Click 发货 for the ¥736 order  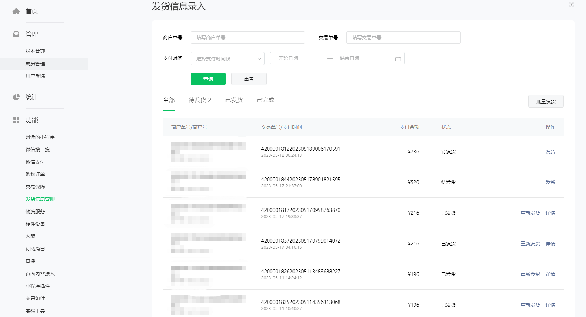tap(550, 152)
